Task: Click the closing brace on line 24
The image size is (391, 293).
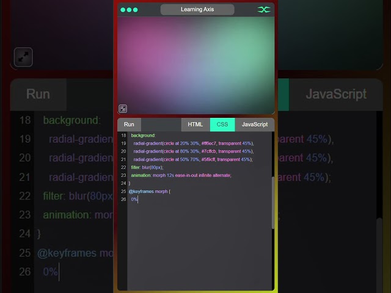Action: (x=130, y=183)
